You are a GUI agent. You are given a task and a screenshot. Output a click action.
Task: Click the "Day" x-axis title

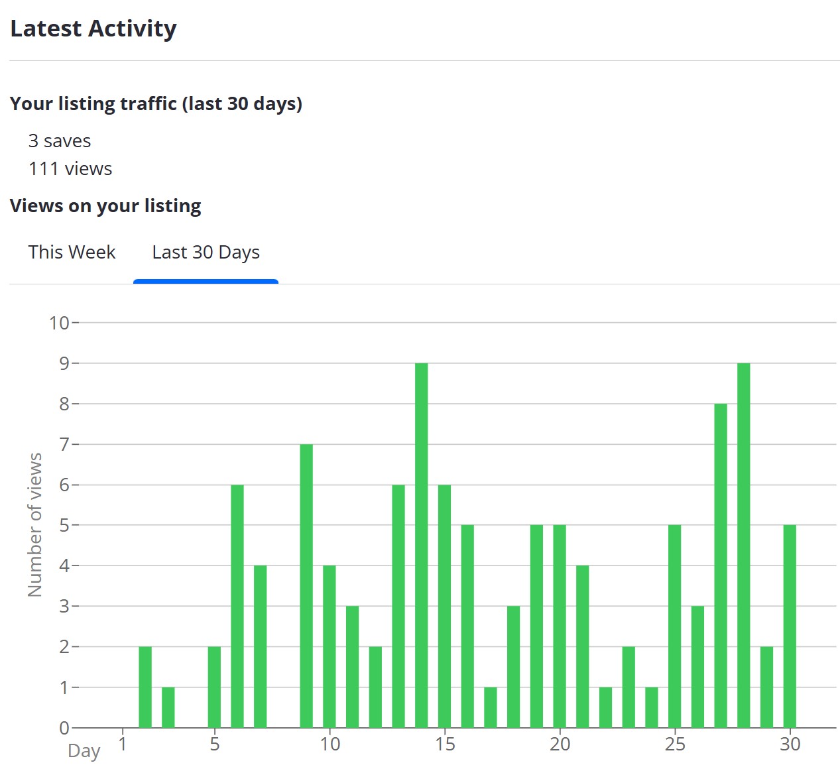[84, 751]
